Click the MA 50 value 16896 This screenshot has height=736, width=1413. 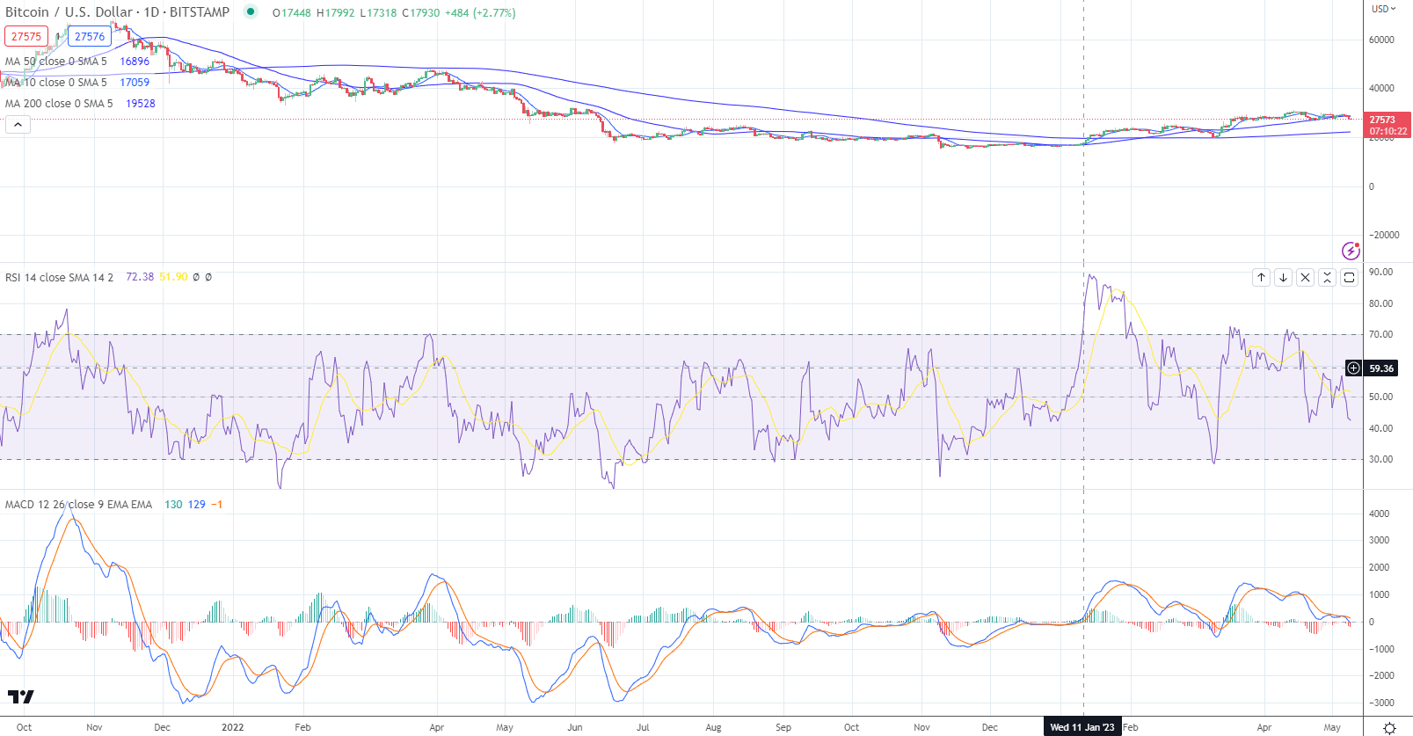click(x=135, y=62)
